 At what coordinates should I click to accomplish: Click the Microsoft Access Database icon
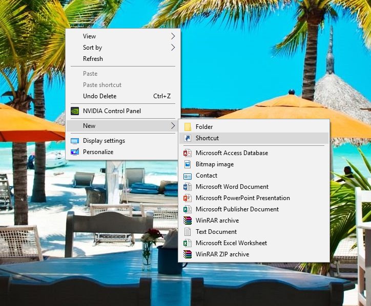[x=188, y=153]
